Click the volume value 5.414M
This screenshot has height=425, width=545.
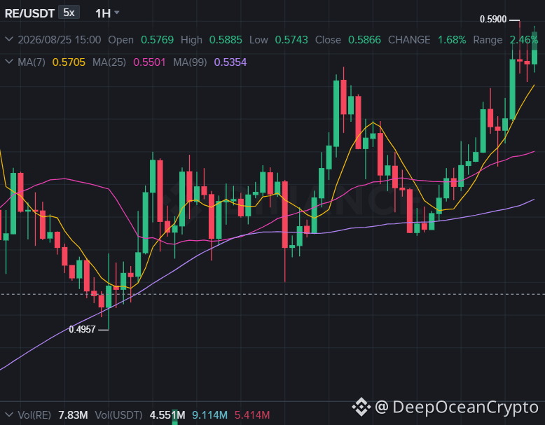coord(252,415)
